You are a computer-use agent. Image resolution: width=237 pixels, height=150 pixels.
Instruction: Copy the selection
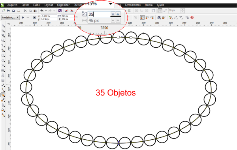click(x=30, y=11)
